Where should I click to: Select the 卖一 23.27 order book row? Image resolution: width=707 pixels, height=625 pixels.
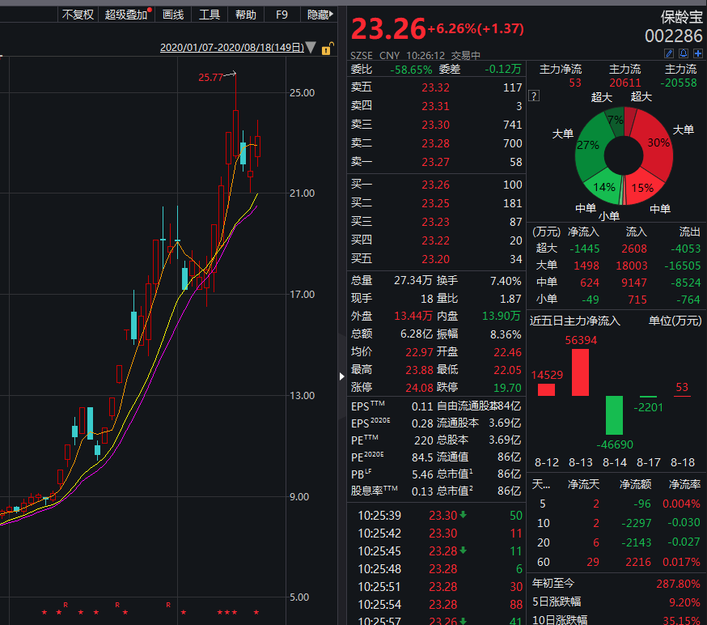tap(436, 162)
